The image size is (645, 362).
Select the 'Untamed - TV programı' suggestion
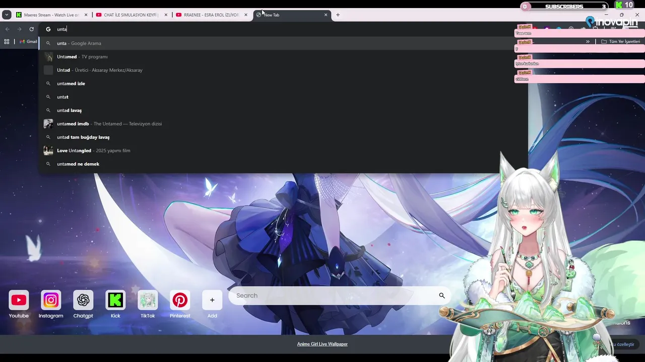pyautogui.click(x=283, y=57)
